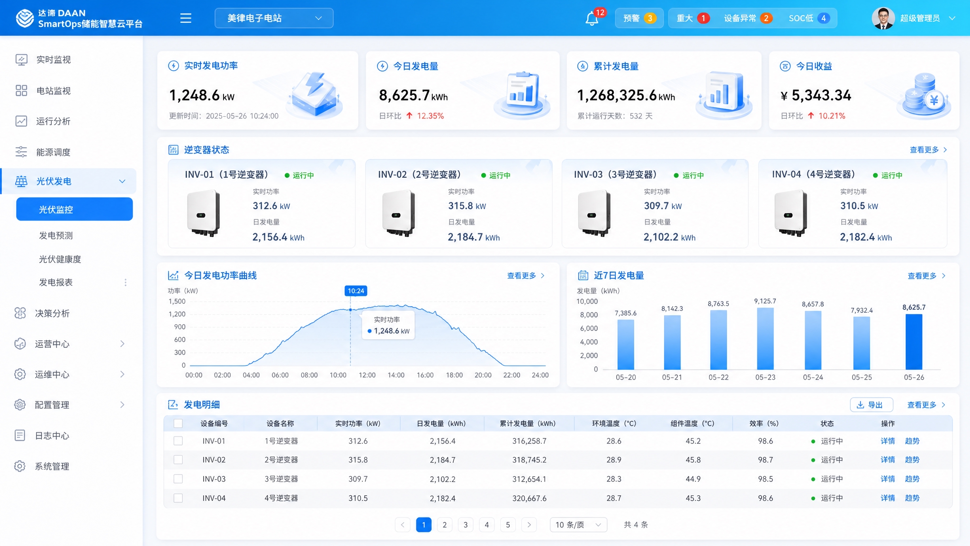The height and width of the screenshot is (546, 970).
Task: Click the 发电报表 more-options dots
Action: [x=126, y=282]
